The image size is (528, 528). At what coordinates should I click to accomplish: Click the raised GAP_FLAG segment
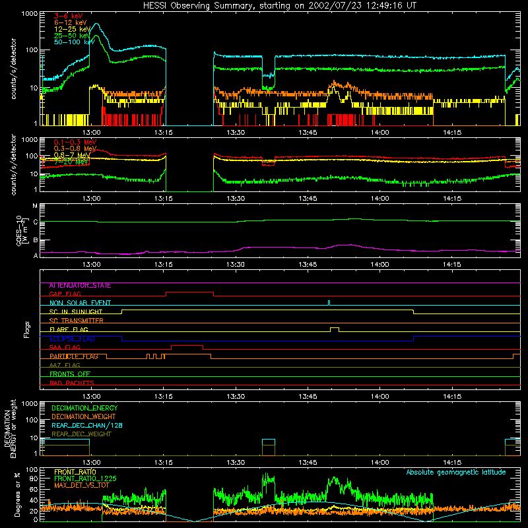point(189,292)
